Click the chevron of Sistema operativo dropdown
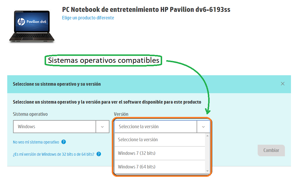The image size is (293, 180). coord(102,126)
